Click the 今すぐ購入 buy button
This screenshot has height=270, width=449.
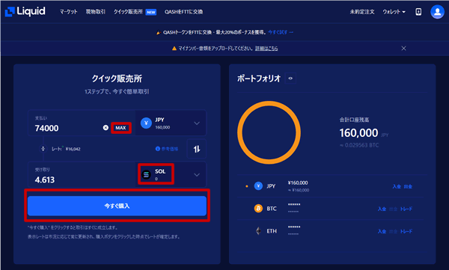[x=117, y=206]
